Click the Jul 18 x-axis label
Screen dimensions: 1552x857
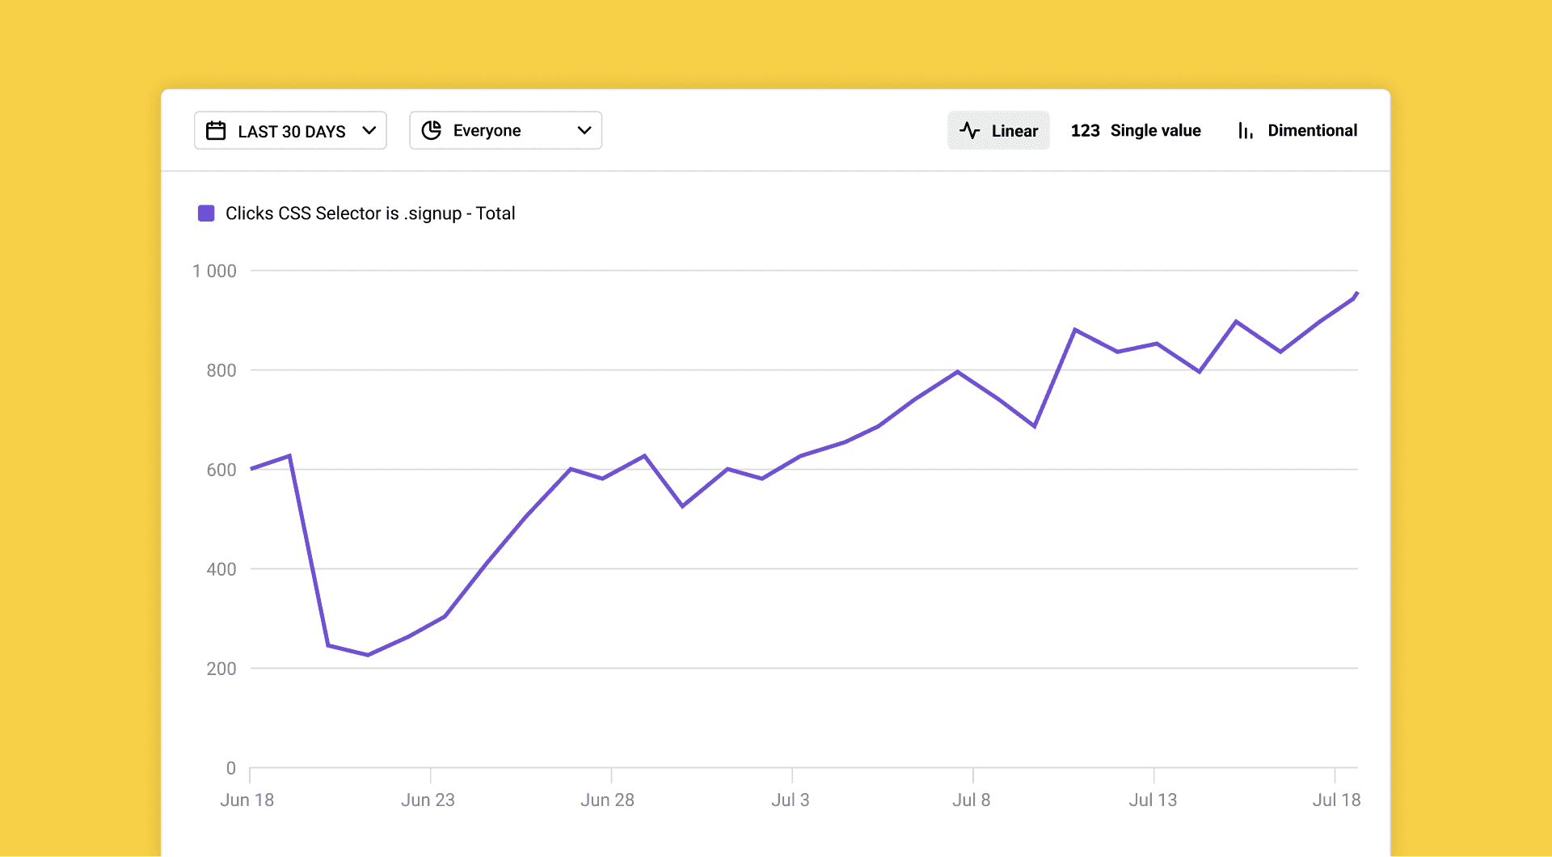[1336, 800]
